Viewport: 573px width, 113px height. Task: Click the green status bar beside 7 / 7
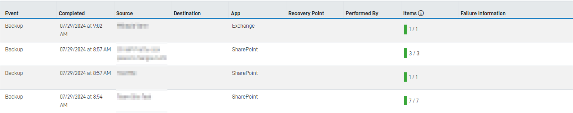tap(405, 100)
